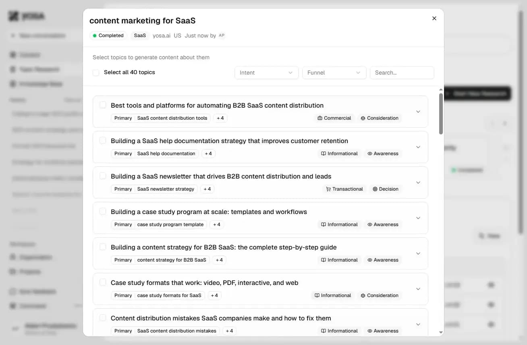
Task: Check the SaaS newsletter topic checkbox
Action: [x=103, y=176]
